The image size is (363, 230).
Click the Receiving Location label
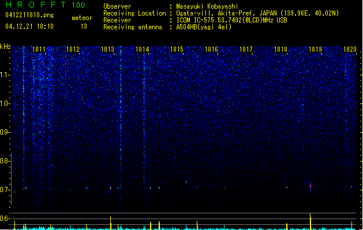[x=134, y=13]
